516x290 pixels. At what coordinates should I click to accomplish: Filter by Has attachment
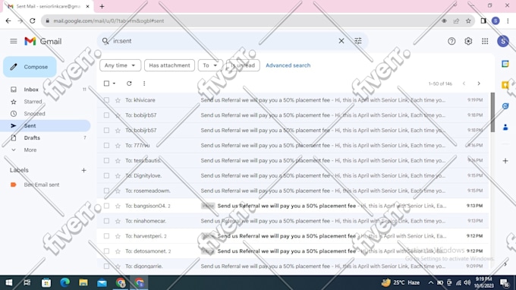(169, 65)
